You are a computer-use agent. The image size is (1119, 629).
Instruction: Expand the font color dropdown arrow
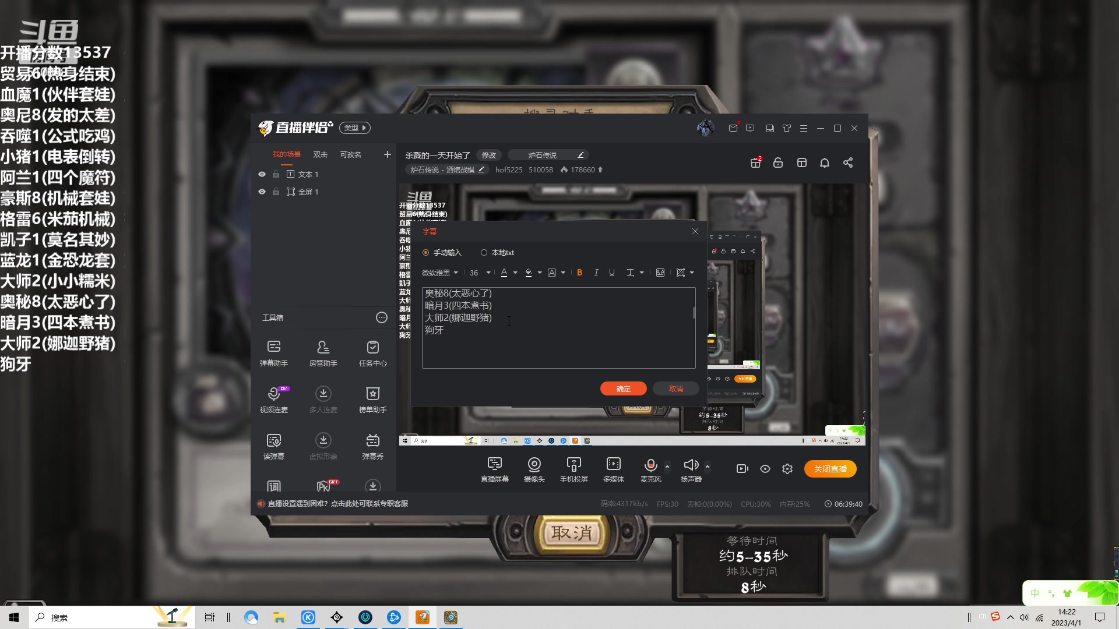pos(515,273)
